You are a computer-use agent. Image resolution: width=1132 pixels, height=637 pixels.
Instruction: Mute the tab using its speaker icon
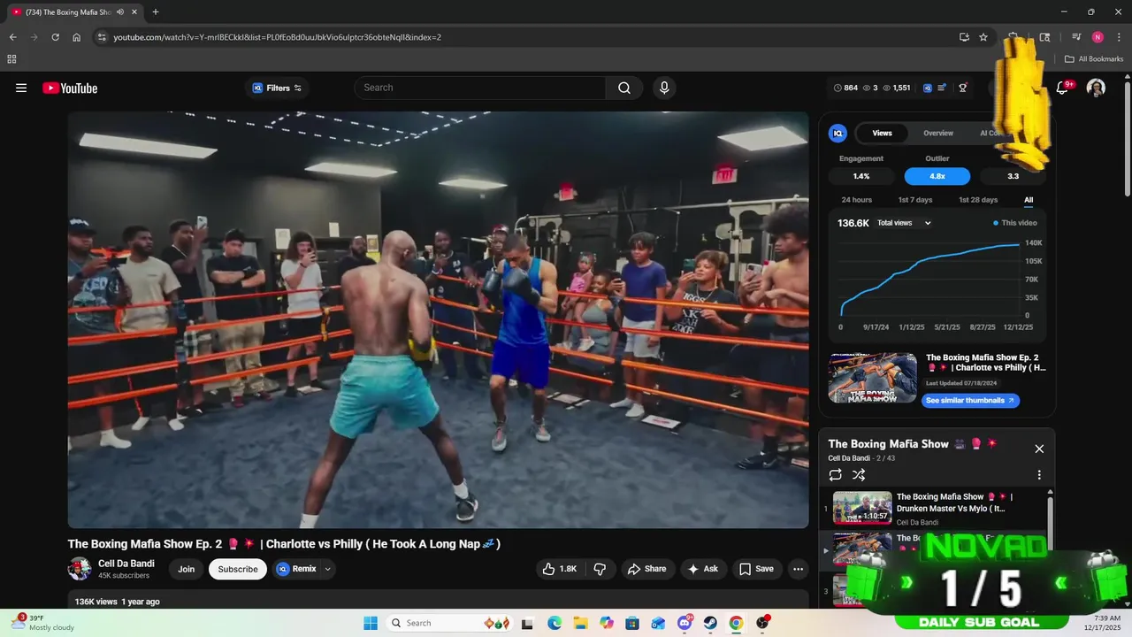(x=119, y=12)
